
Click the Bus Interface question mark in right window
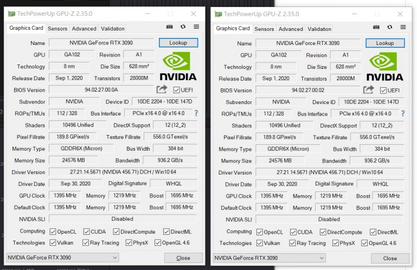click(403, 114)
